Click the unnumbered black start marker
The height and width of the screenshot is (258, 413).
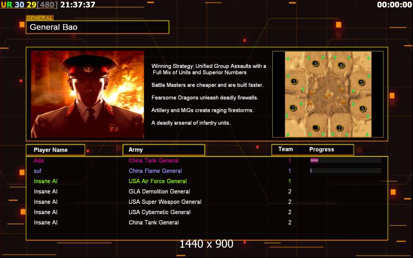coord(315,128)
